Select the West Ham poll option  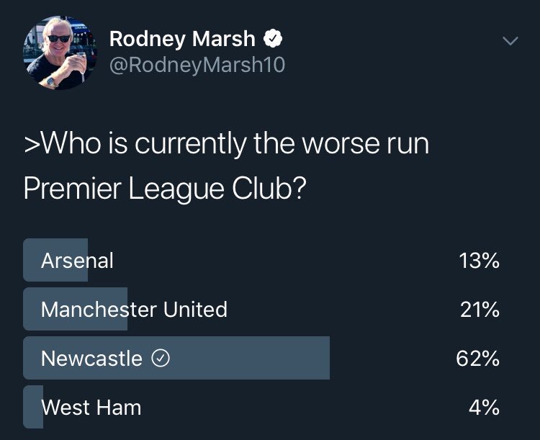coord(262,408)
